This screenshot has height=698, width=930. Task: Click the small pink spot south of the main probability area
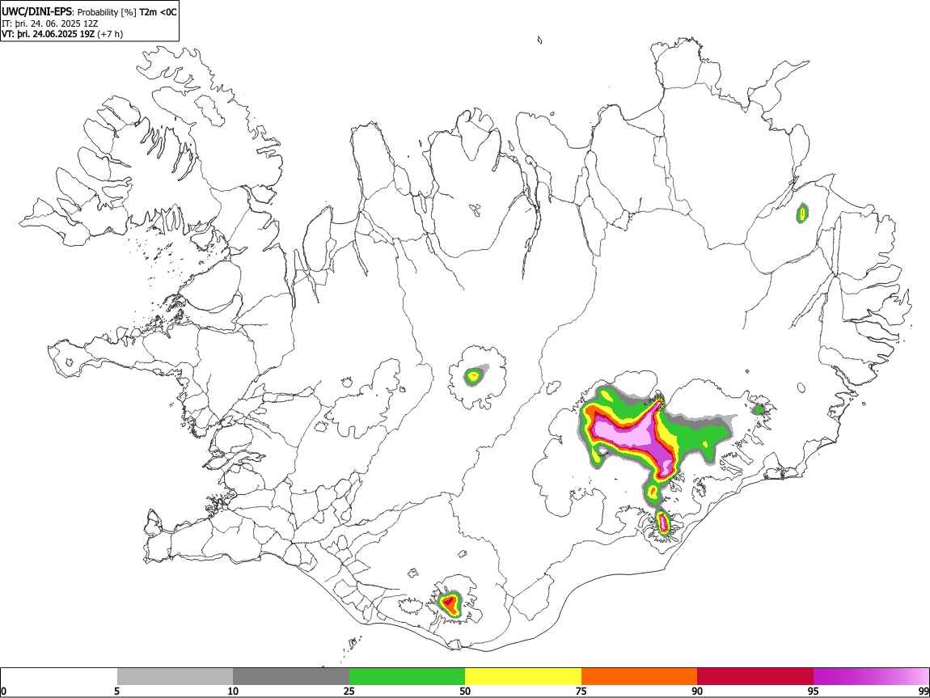pos(664,523)
